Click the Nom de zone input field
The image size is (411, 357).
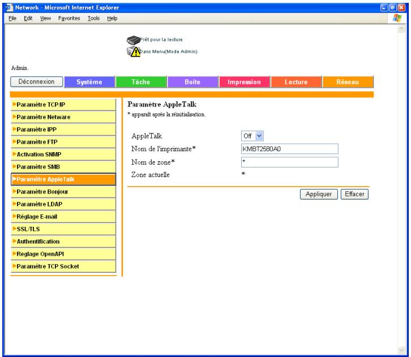click(x=290, y=162)
